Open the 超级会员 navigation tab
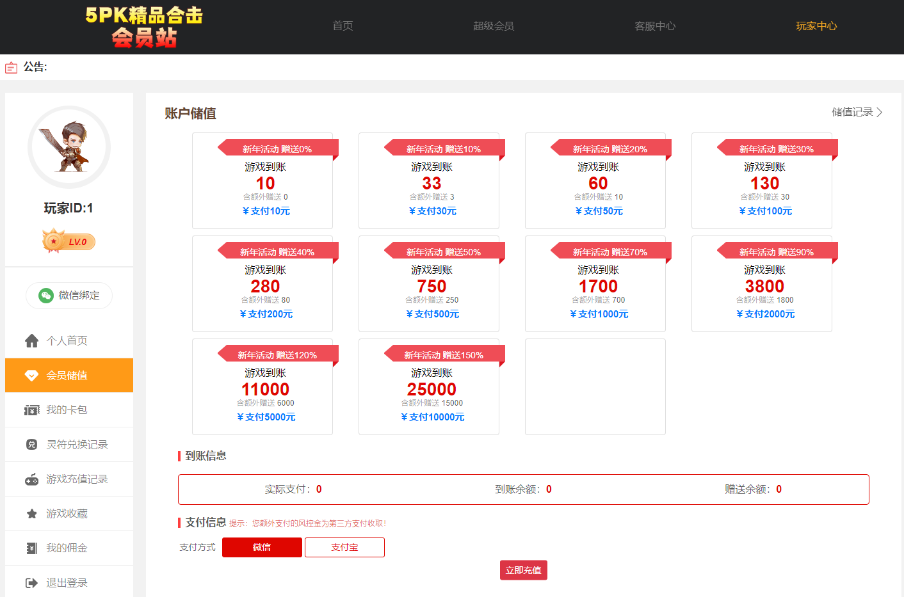The width and height of the screenshot is (904, 597). point(493,26)
